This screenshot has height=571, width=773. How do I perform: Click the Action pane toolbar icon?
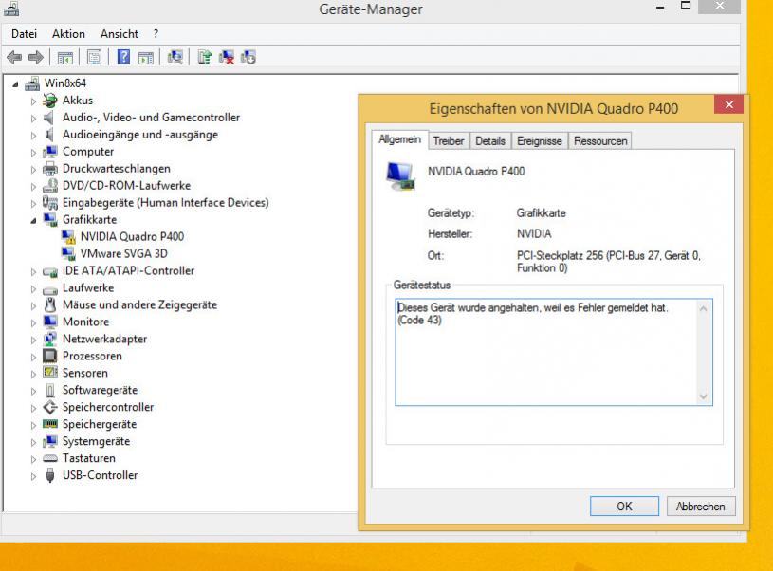[145, 57]
